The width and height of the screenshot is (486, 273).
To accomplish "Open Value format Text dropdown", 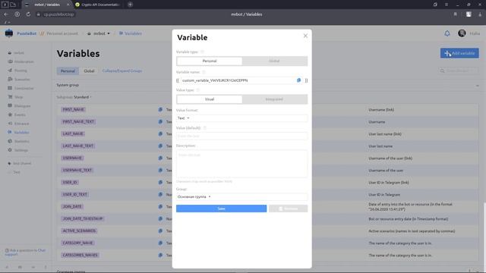I will click(241, 118).
